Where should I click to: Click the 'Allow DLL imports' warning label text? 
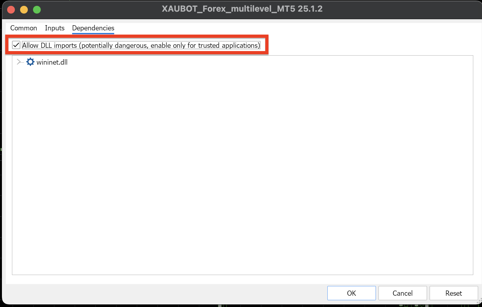click(x=141, y=46)
